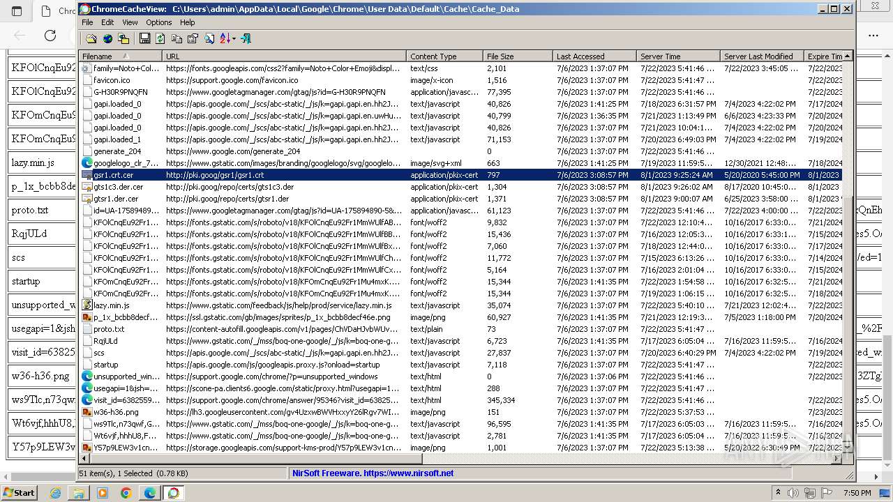
Task: Sort by the Filename column header
Action: pyautogui.click(x=120, y=56)
